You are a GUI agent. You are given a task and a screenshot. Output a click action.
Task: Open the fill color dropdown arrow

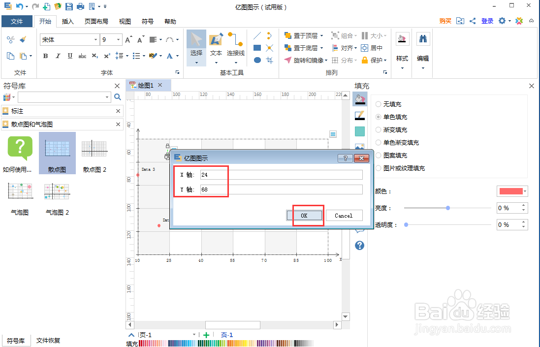coord(525,191)
